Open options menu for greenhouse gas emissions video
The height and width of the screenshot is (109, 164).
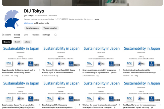pyautogui.click(x=160, y=105)
